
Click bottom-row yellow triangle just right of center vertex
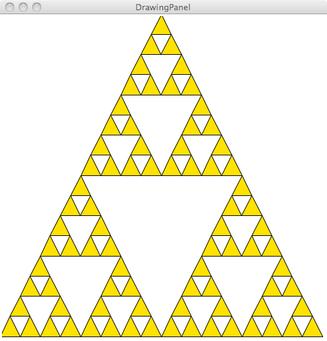(x=171, y=329)
